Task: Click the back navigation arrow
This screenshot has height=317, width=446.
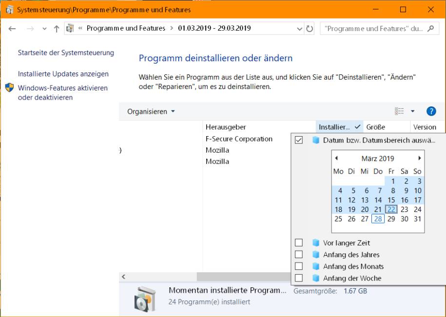Action: [12, 29]
